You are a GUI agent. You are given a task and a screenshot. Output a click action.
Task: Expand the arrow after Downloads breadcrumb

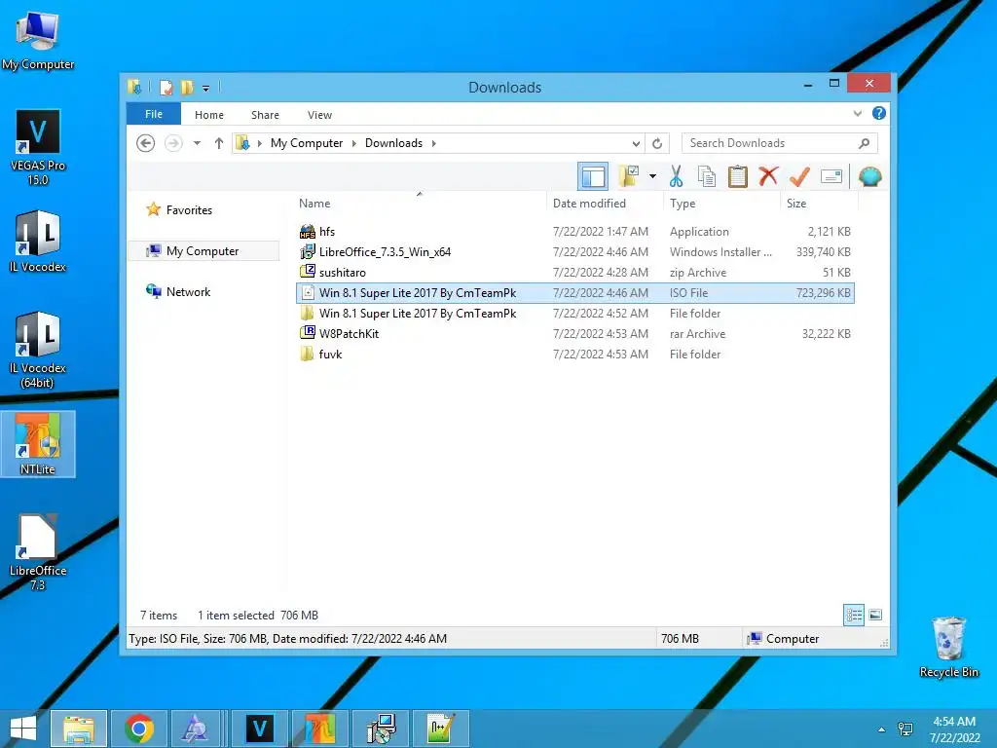(433, 143)
